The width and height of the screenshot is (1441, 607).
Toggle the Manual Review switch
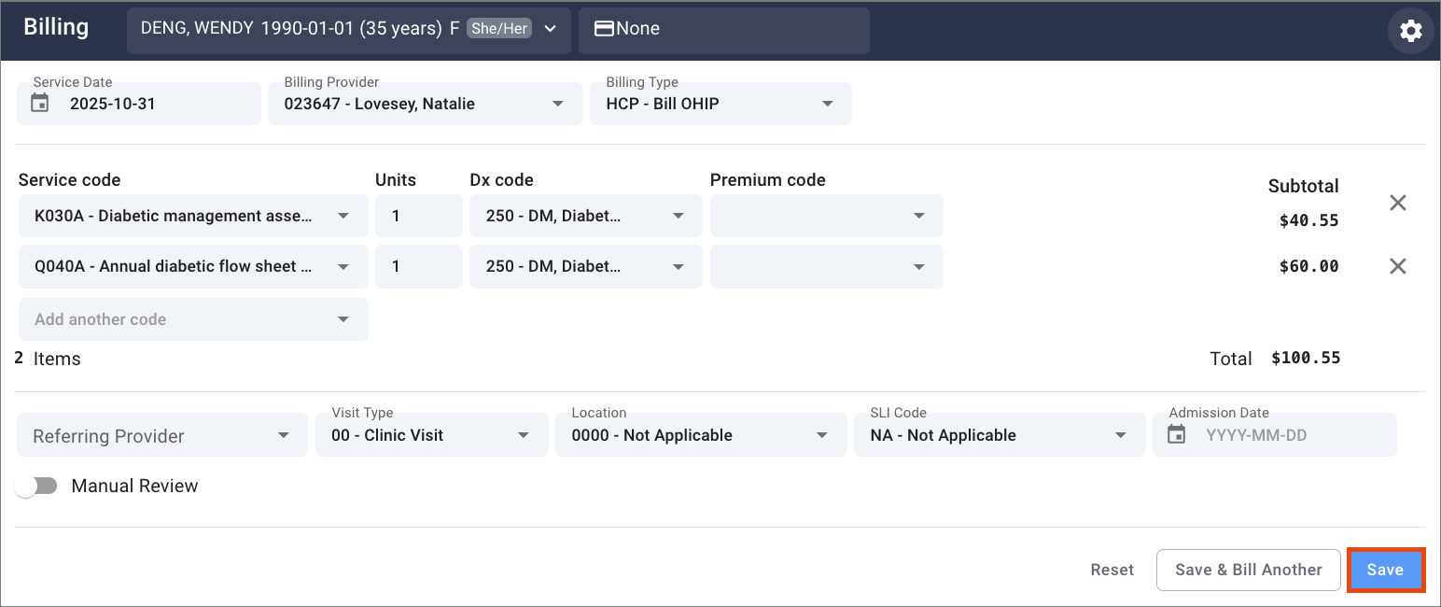click(x=36, y=486)
